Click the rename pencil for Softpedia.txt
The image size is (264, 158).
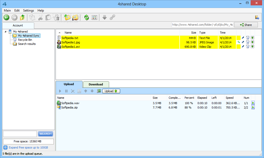coord(243,38)
